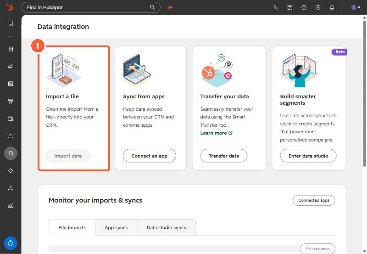Click the Monitor your imports & syncs heading

tap(95, 200)
